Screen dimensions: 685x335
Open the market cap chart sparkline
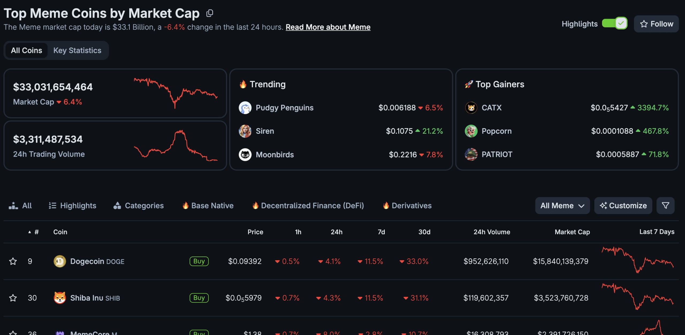(x=176, y=93)
